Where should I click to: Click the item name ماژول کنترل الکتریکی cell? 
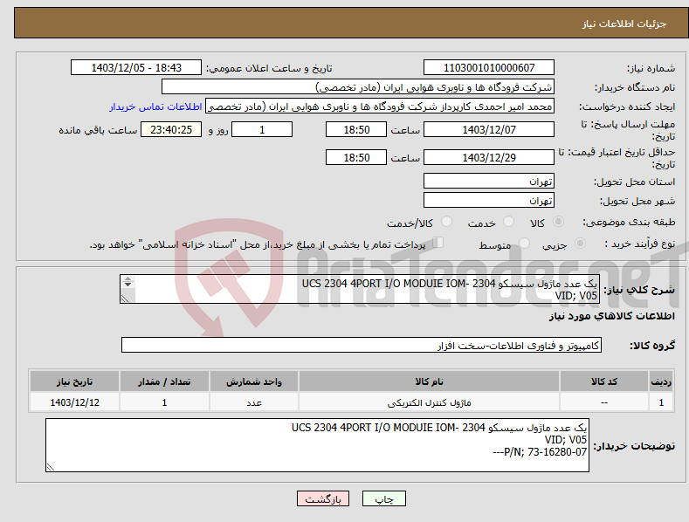[x=429, y=402]
